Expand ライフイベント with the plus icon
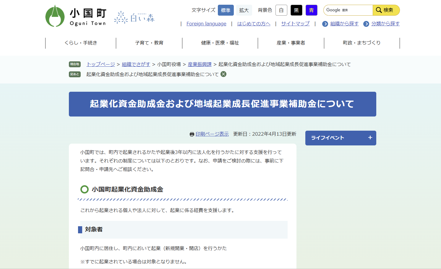Screen dimensions: 441x269 (x=370, y=137)
